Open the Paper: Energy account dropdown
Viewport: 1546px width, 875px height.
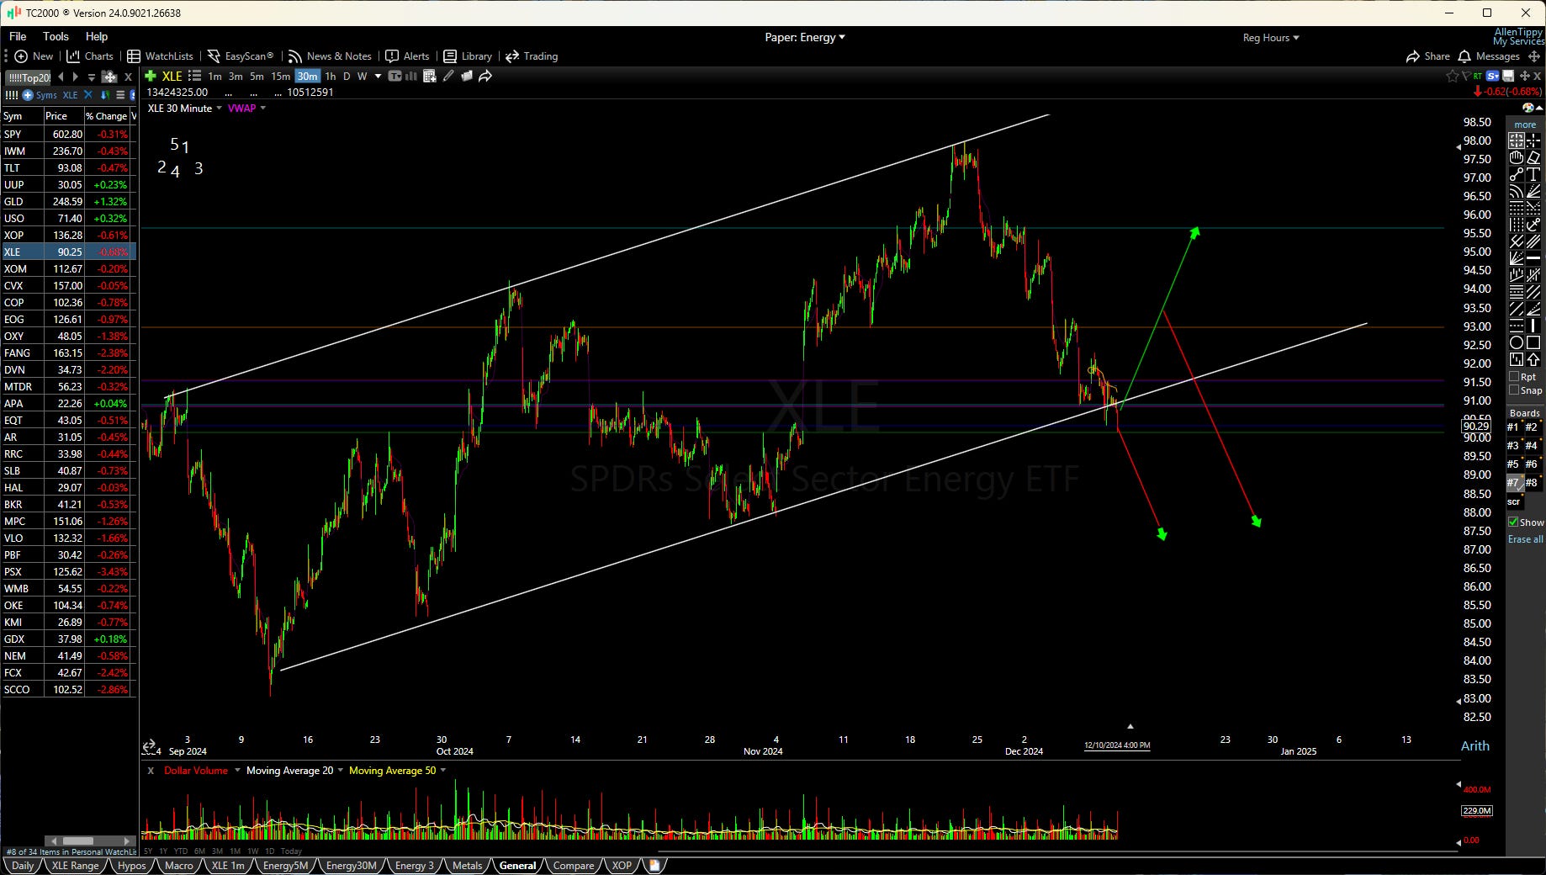tap(805, 37)
